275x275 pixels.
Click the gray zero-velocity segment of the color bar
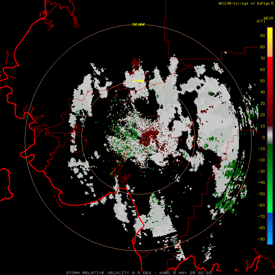click(270, 135)
